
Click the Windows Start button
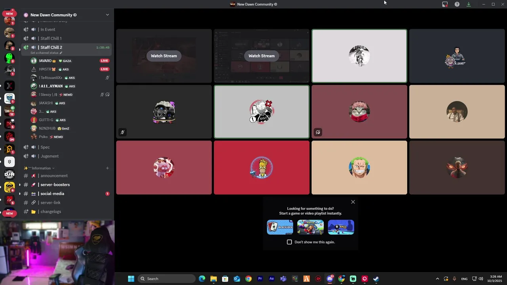click(x=131, y=279)
